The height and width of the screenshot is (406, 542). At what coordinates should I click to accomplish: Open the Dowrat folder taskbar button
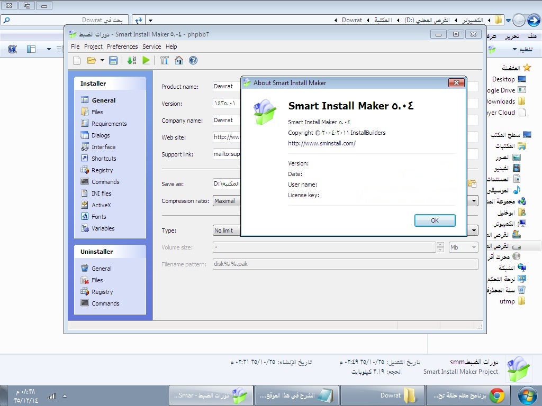click(382, 395)
